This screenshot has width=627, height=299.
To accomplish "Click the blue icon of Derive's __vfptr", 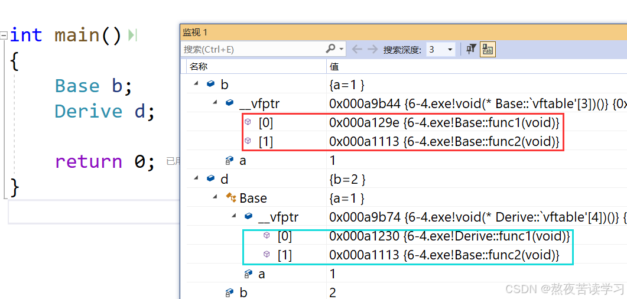I will tap(248, 216).
